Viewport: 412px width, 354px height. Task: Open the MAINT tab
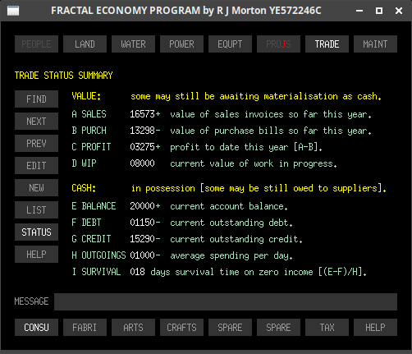point(375,44)
